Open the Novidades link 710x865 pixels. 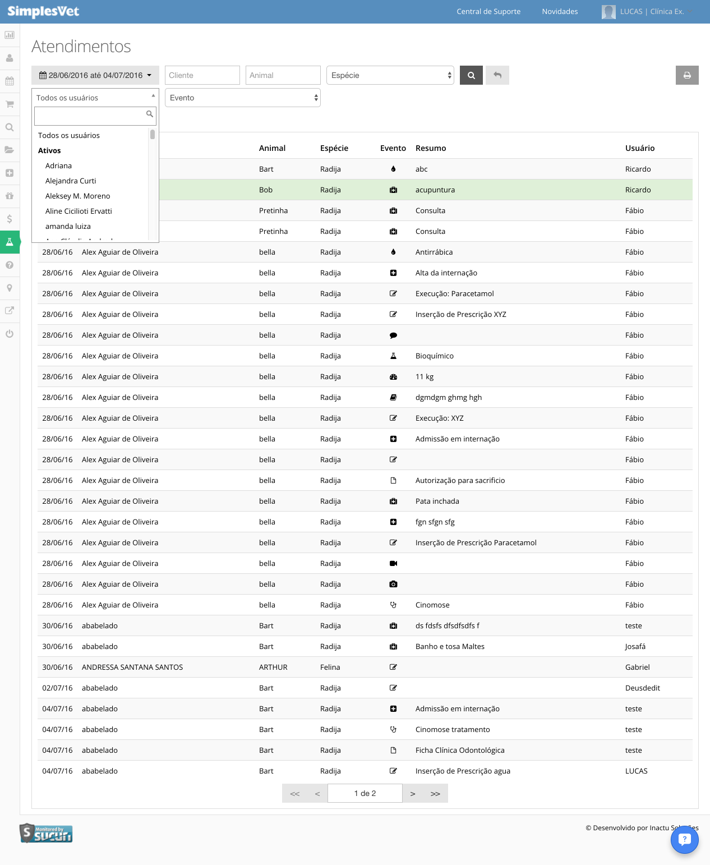[x=560, y=11]
